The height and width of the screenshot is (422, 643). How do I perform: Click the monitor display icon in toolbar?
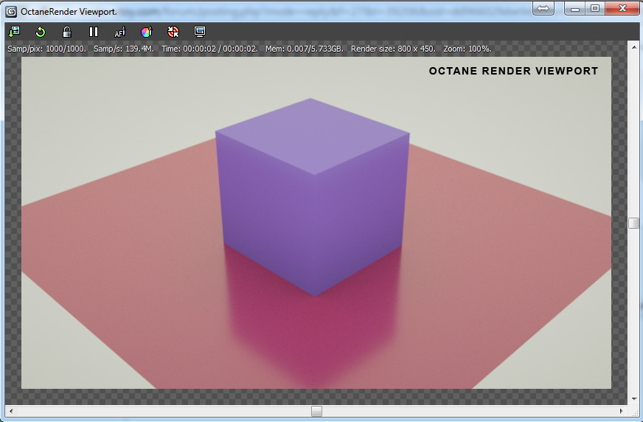[x=199, y=32]
